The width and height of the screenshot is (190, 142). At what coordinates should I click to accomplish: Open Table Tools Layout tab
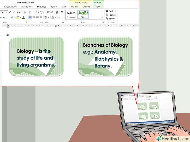pos(86,7)
